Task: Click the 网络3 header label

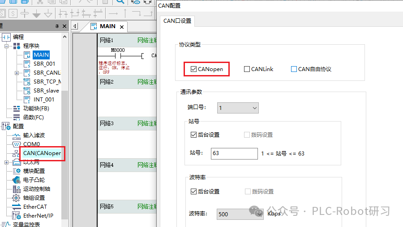Action: click(107, 124)
